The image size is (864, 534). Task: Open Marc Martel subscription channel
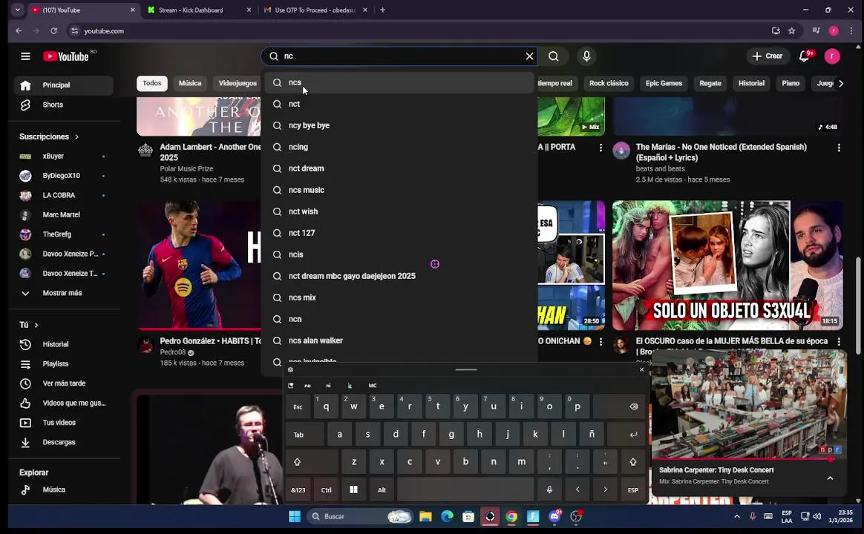(x=63, y=214)
